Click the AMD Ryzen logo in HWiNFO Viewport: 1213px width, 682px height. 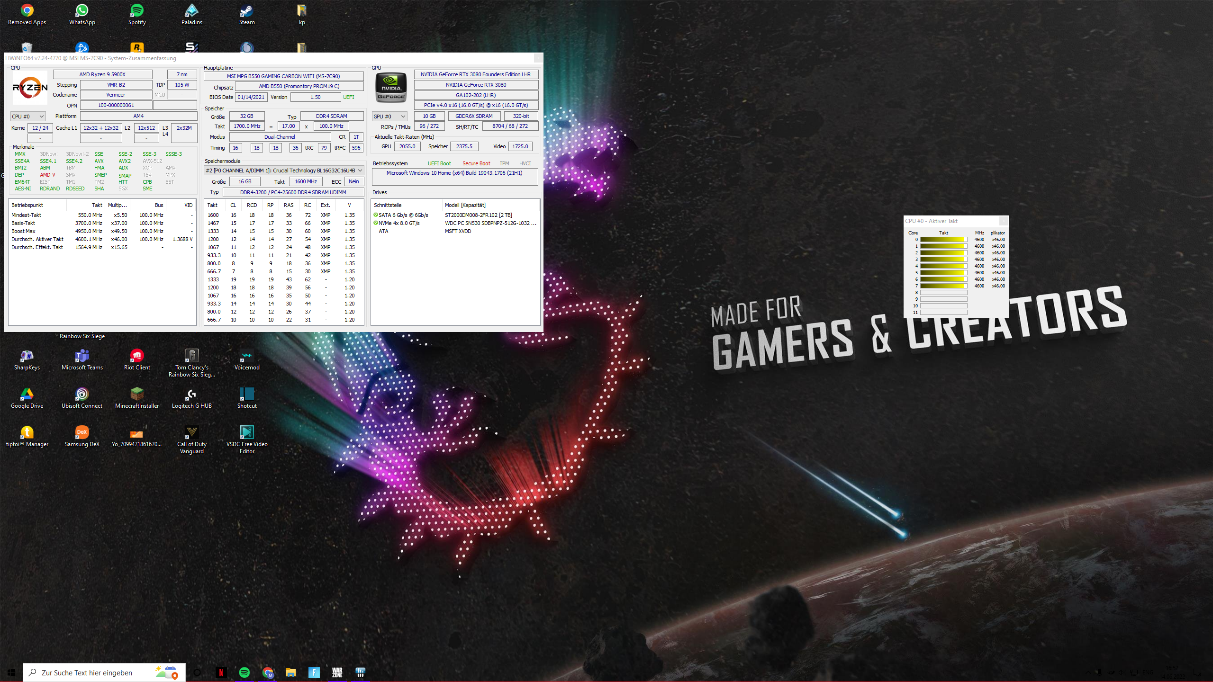coord(29,88)
